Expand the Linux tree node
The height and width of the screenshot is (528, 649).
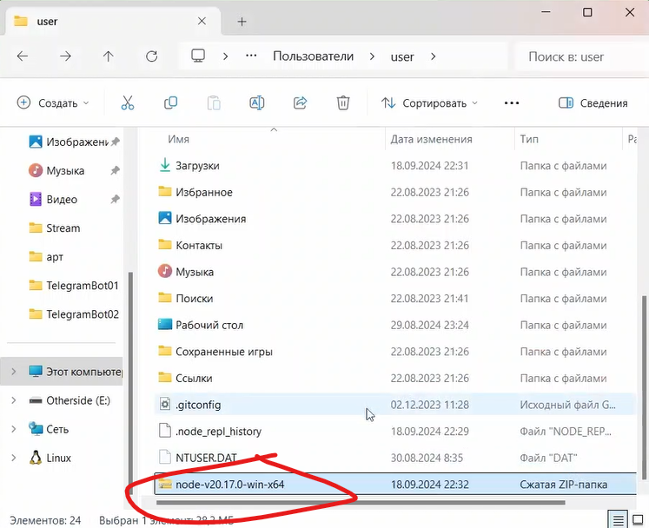[x=13, y=458]
